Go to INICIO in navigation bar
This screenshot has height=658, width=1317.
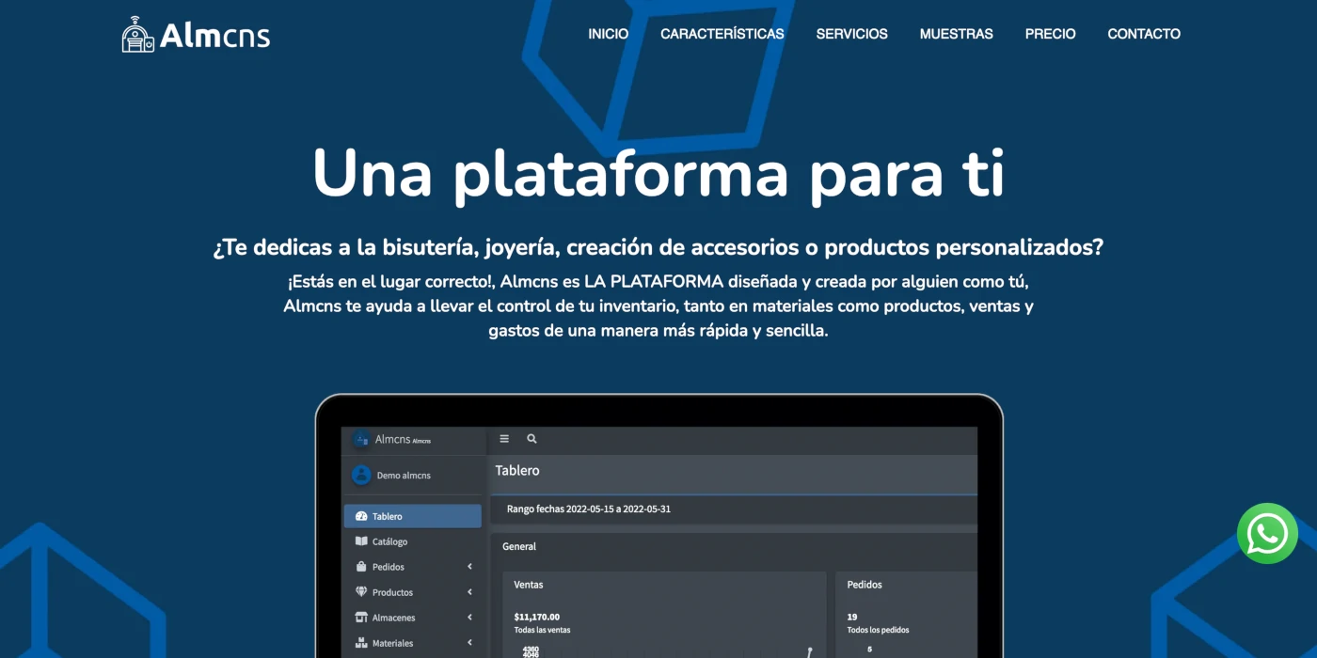point(608,34)
